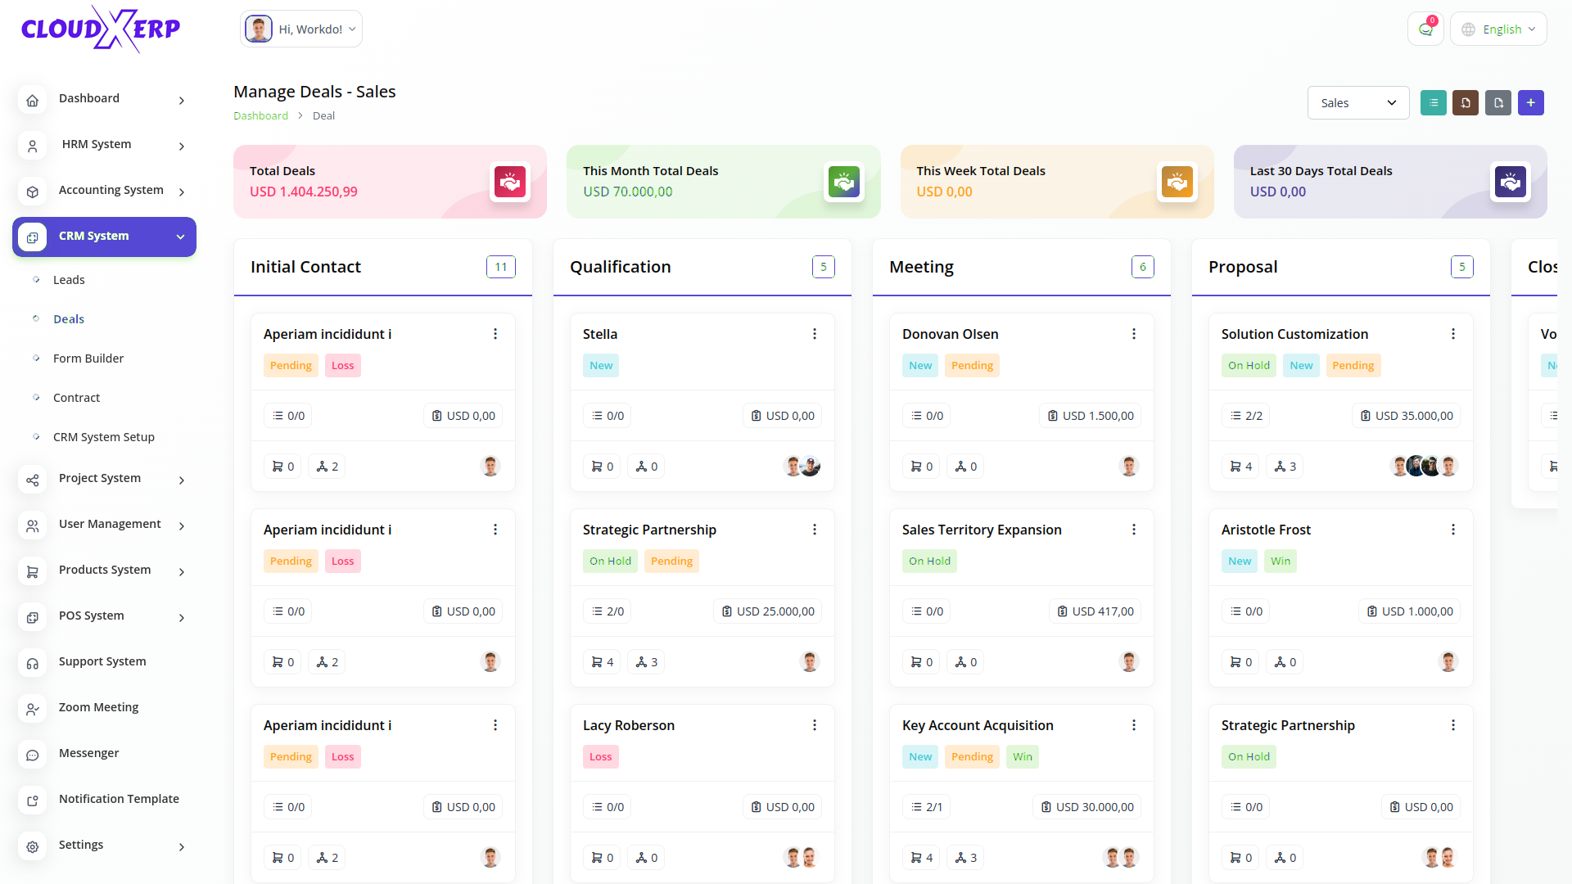This screenshot has height=884, width=1572.
Task: Click the import deals icon
Action: (1466, 103)
